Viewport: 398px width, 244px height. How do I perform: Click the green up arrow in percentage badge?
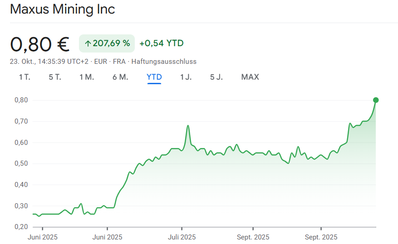pos(88,43)
